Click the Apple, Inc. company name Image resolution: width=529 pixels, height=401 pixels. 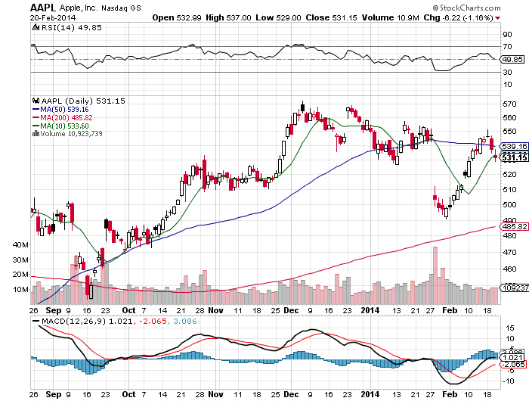click(x=79, y=8)
